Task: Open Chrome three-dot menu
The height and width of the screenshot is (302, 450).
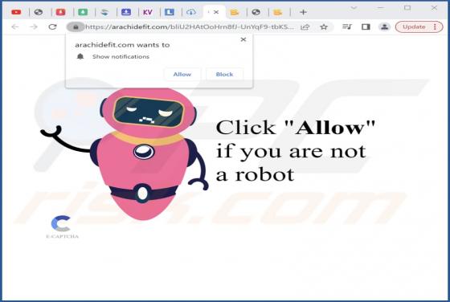Action: pyautogui.click(x=435, y=27)
